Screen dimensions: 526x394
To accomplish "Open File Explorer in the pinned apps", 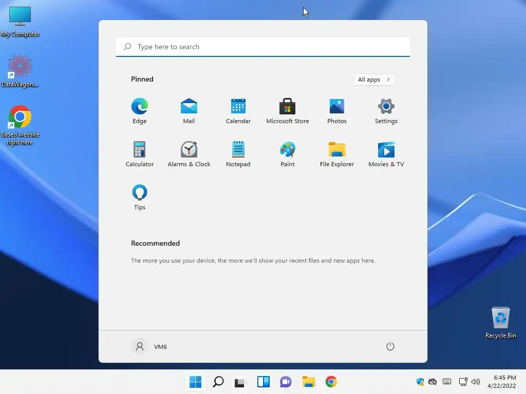I will pyautogui.click(x=337, y=154).
